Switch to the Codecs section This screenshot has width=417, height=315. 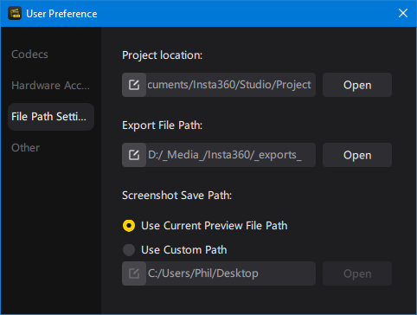(x=29, y=55)
